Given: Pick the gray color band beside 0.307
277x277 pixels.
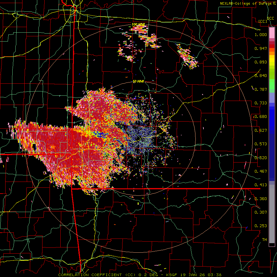Looking at the screenshot, I should (272, 214).
